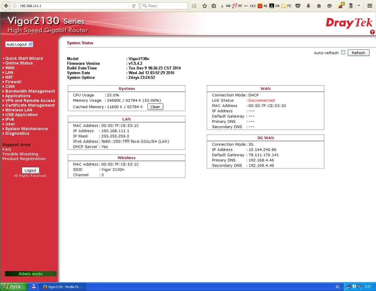Enable the Auto-refresh checkbox
The image size is (376, 291).
(x=343, y=52)
